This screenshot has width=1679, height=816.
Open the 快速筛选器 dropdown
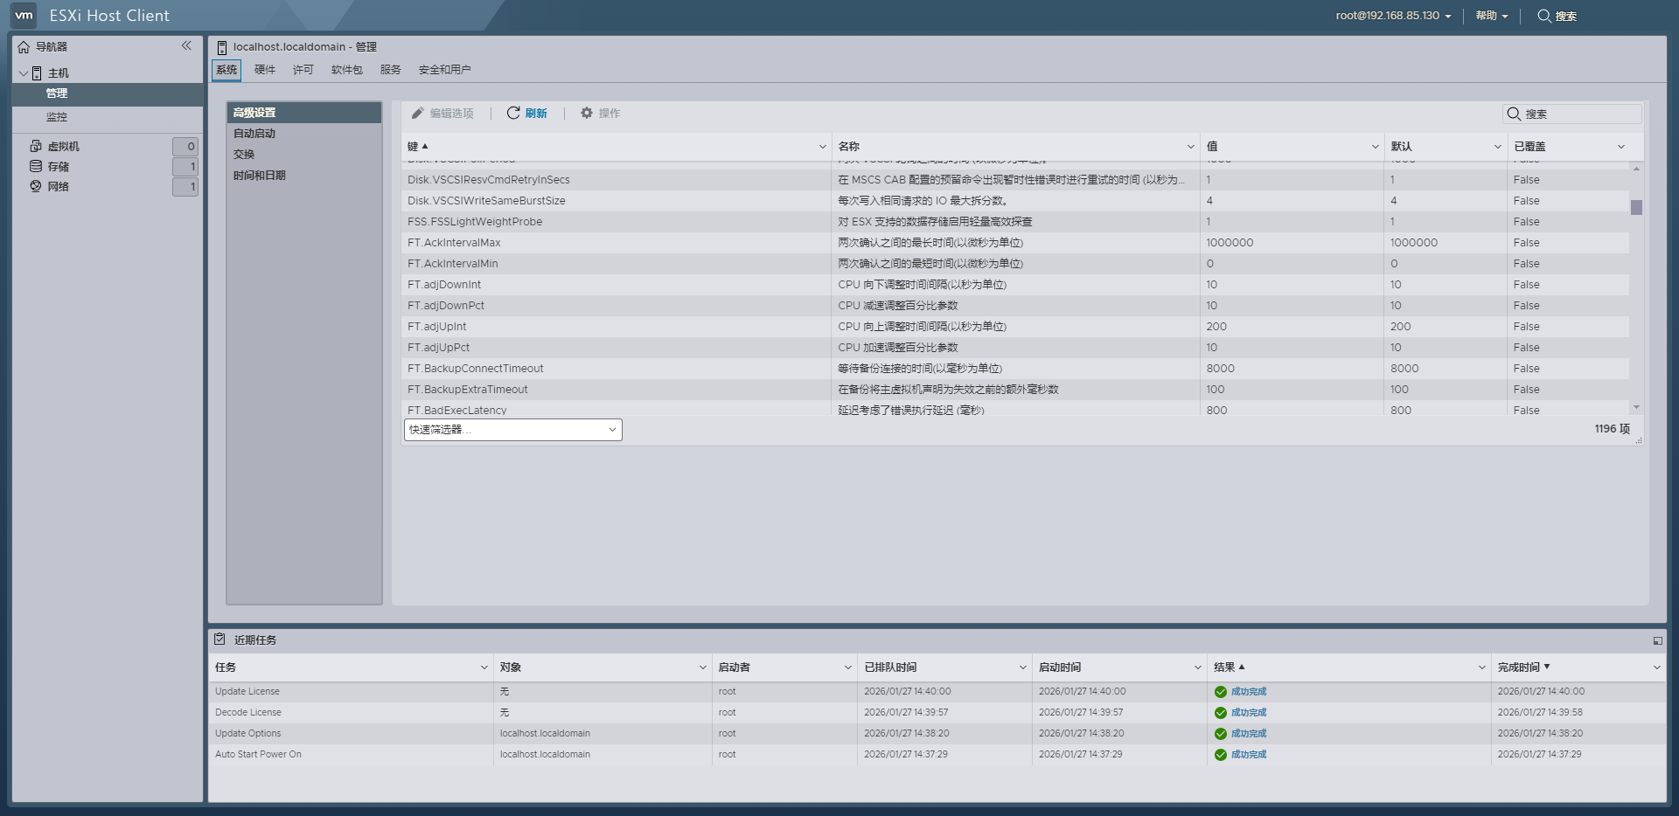(x=512, y=429)
